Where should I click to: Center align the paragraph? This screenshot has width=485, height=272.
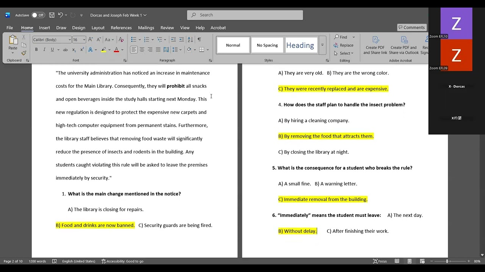coord(142,49)
